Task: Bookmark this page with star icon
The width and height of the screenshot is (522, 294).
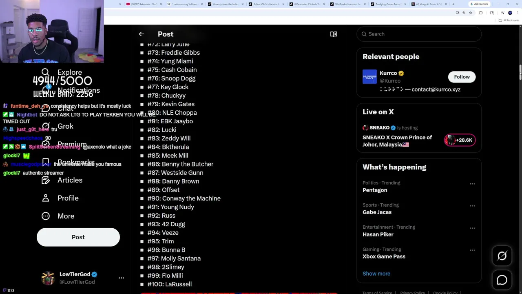Action: click(x=470, y=13)
